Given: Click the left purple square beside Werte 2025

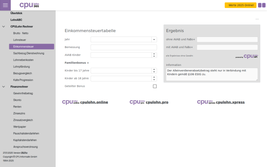Looking at the screenshot, I should coord(260,5).
